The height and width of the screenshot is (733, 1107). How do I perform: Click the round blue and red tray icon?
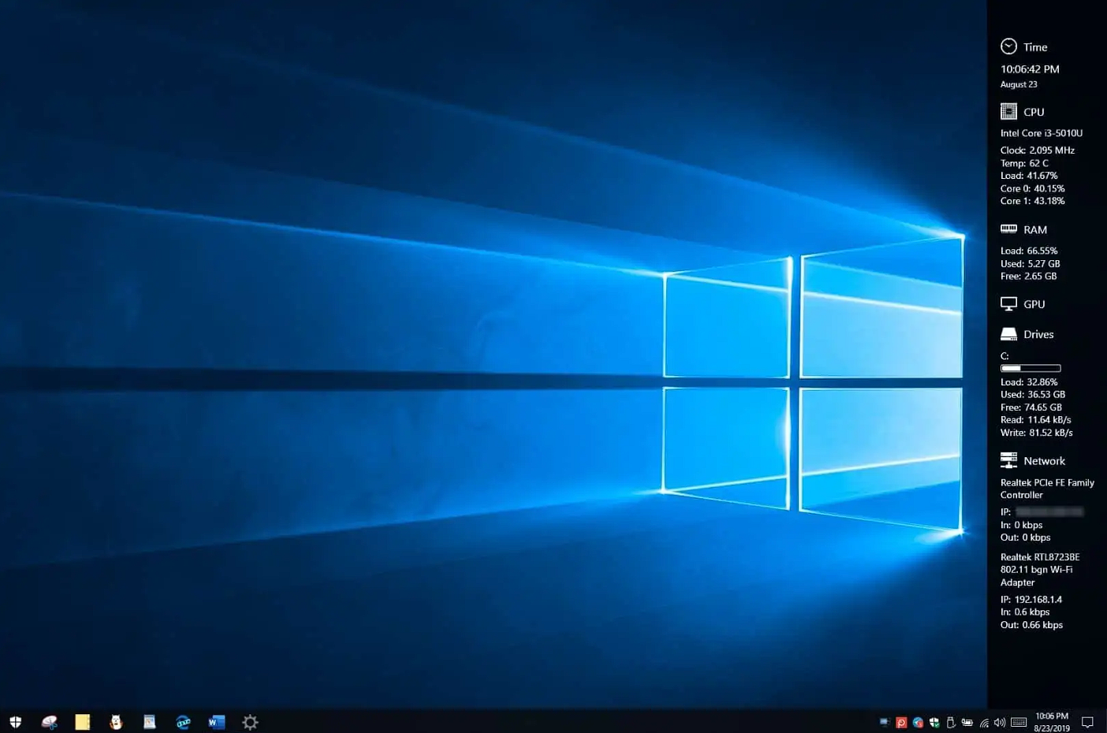coord(918,722)
